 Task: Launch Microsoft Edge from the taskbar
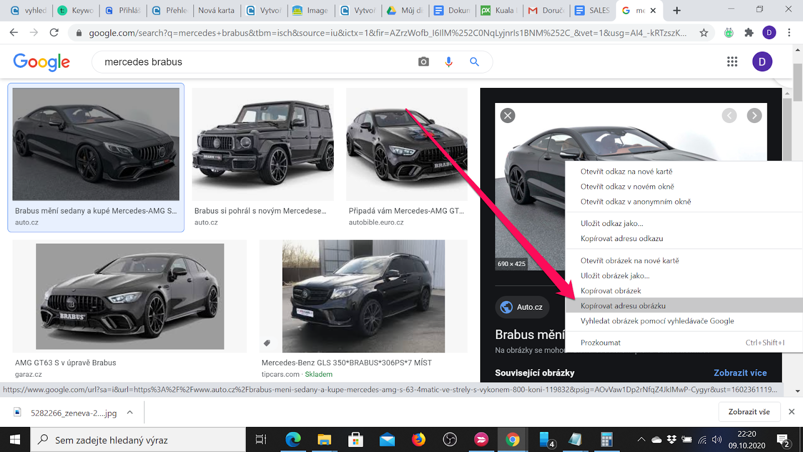point(293,440)
